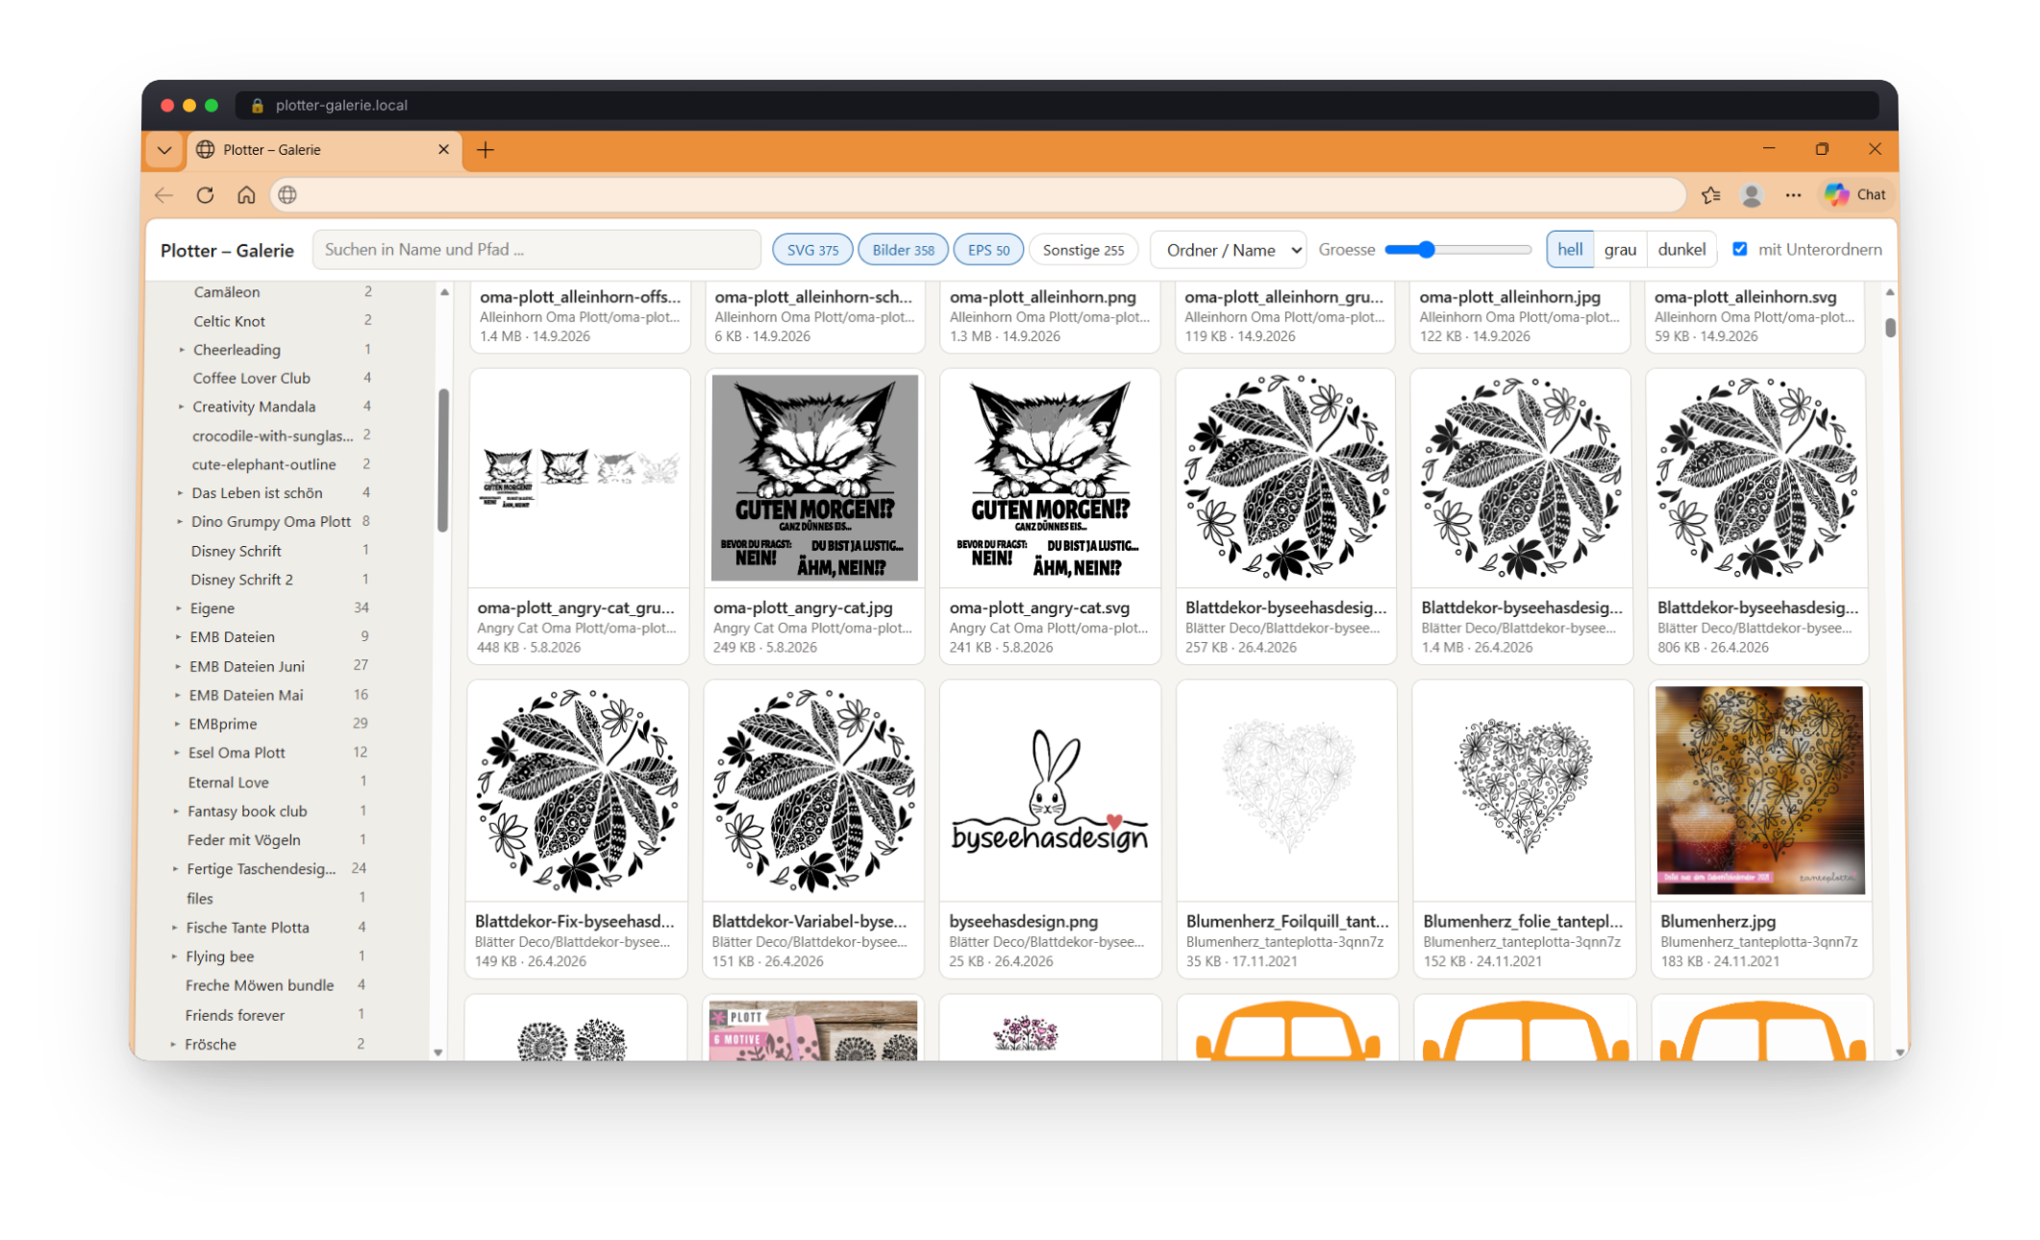2040x1240 pixels.
Task: Expand the Cheerleading folder
Action: coord(182,350)
